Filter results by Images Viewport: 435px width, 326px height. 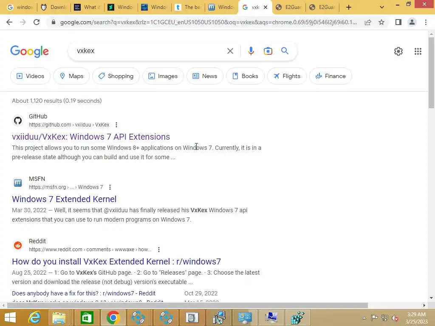tap(163, 76)
